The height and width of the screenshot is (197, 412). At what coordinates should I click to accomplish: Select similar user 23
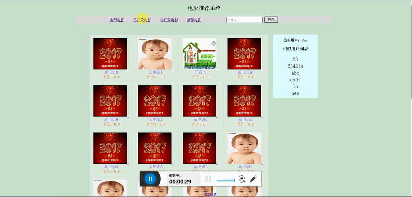click(x=295, y=59)
